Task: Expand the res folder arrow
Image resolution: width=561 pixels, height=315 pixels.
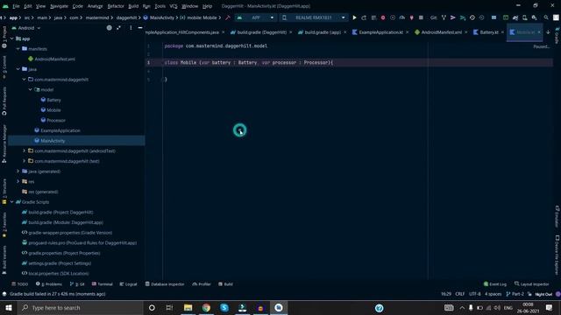Action: tap(18, 181)
